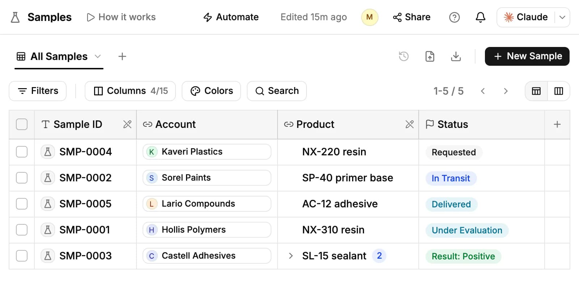579x289 pixels.
Task: Click the Result: Positive status badge
Action: point(463,256)
